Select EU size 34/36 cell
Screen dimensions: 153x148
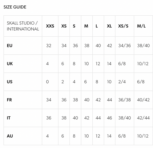(x=124, y=46)
